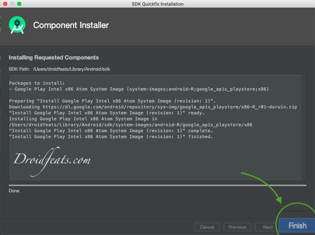Select the Previous button

(237, 227)
